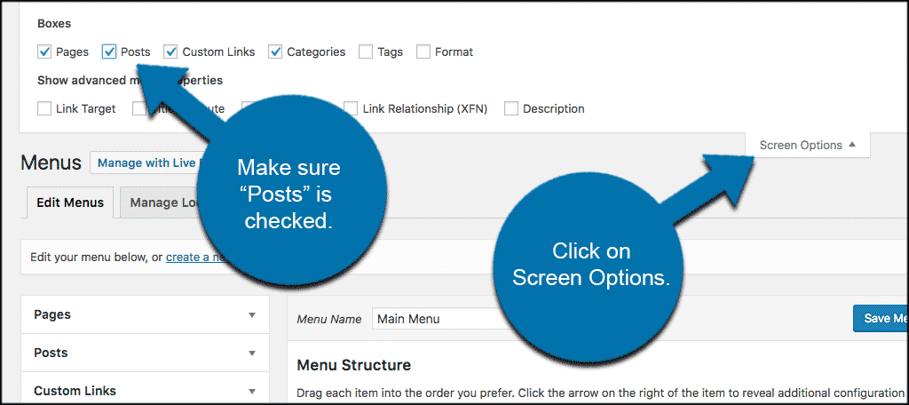Check the Link Relationship (XFN) option
This screenshot has height=405, width=909.
coord(352,108)
